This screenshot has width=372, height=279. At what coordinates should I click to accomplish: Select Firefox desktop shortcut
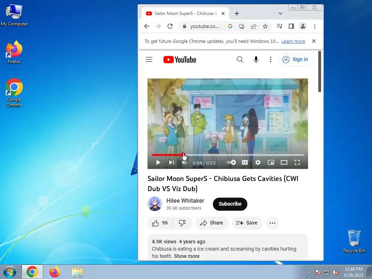tap(14, 52)
